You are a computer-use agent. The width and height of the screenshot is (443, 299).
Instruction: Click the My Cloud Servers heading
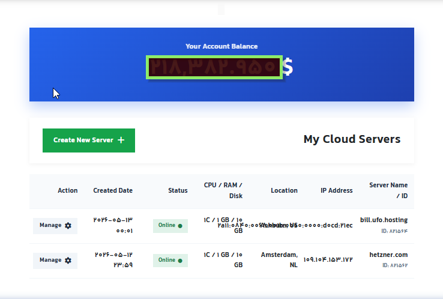pyautogui.click(x=352, y=139)
